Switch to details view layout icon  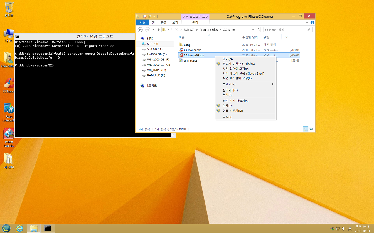tap(306, 129)
